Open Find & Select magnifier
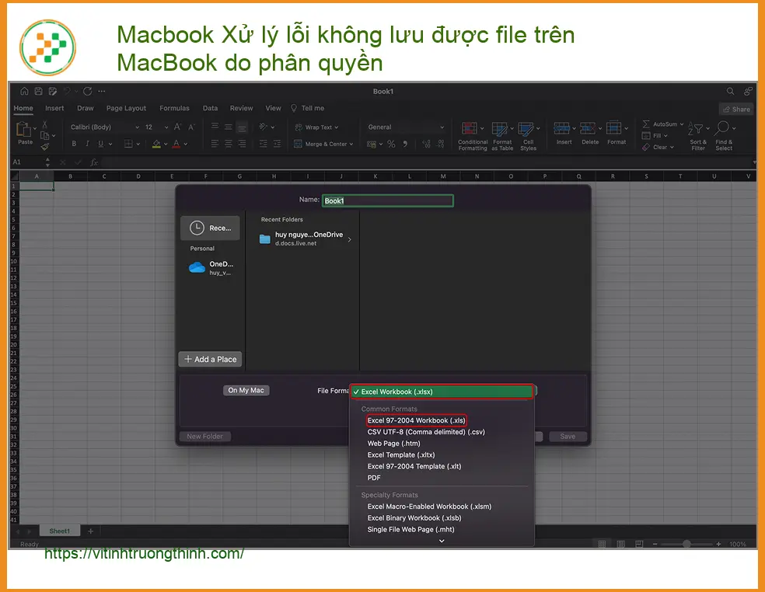Viewport: 765px width, 592px height. [x=724, y=136]
